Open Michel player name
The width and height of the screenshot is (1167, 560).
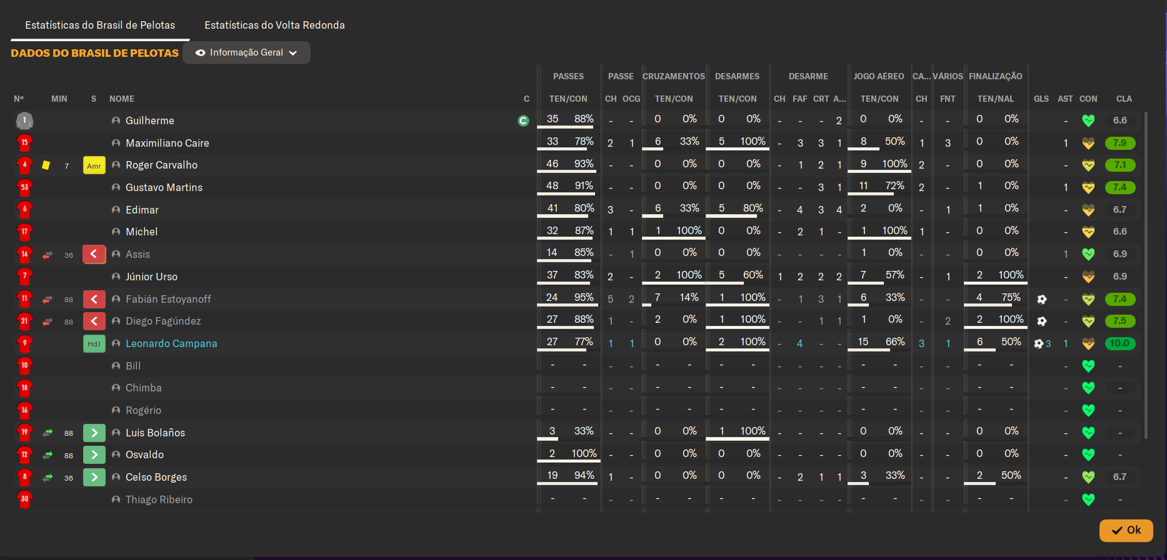coord(141,232)
